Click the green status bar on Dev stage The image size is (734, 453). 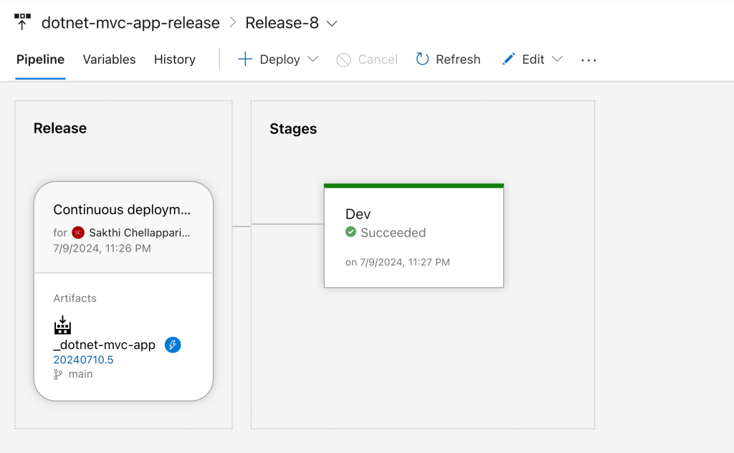pyautogui.click(x=414, y=184)
